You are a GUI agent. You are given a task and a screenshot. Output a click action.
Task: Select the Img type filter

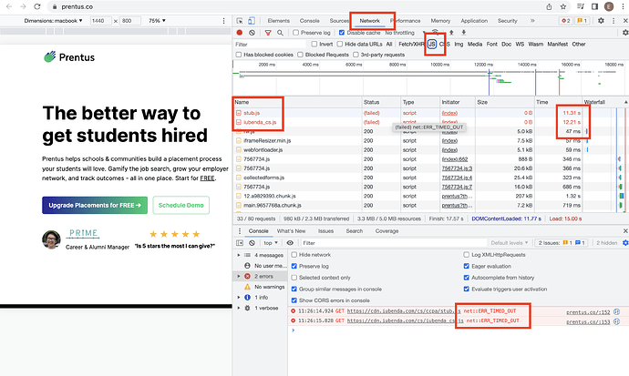pyautogui.click(x=459, y=44)
